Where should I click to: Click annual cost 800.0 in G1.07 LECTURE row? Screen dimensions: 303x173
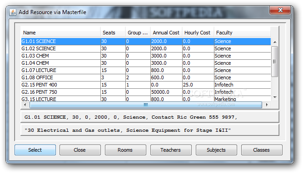(166, 70)
